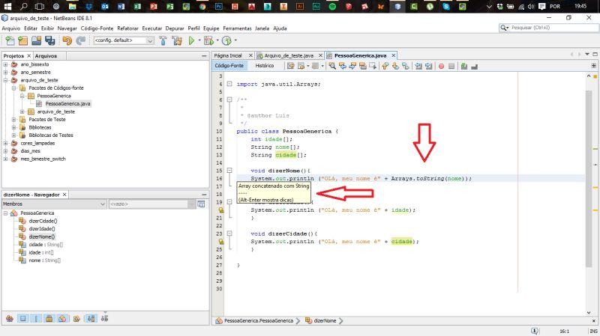Click the Debug Project icon

pos(208,40)
